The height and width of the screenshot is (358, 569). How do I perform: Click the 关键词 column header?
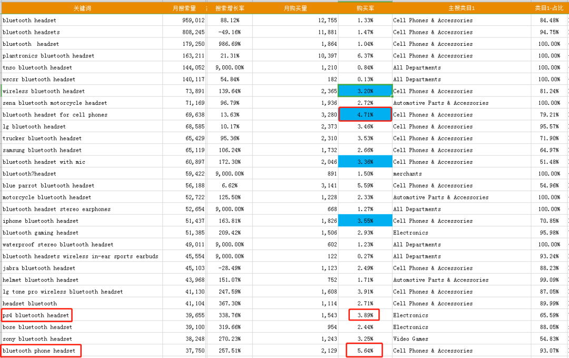[81, 8]
